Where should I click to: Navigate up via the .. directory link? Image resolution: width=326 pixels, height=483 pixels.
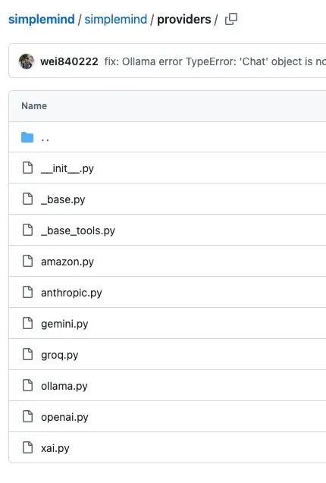click(x=45, y=138)
